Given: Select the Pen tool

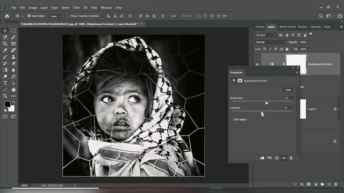Looking at the screenshot, I should tap(13, 77).
